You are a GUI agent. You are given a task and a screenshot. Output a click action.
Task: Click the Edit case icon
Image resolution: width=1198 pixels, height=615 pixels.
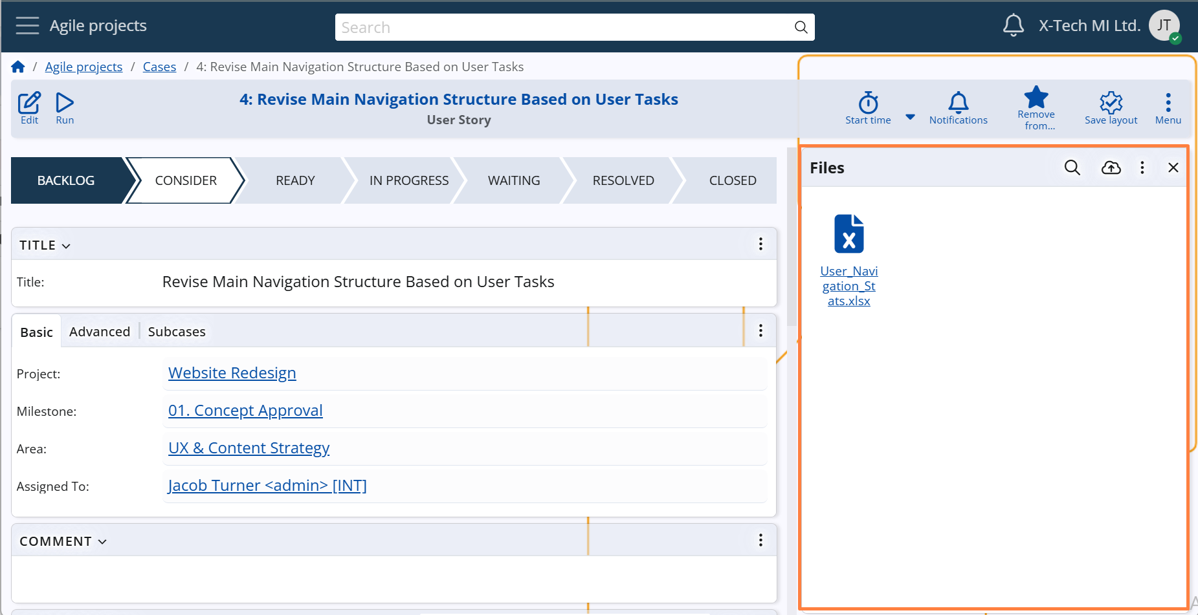(29, 107)
